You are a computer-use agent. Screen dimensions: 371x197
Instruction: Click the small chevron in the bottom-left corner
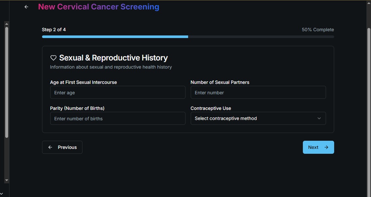tap(1, 194)
